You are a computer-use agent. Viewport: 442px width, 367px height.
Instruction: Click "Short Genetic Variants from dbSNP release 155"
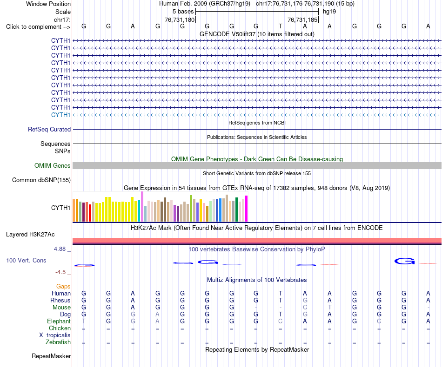coord(257,173)
